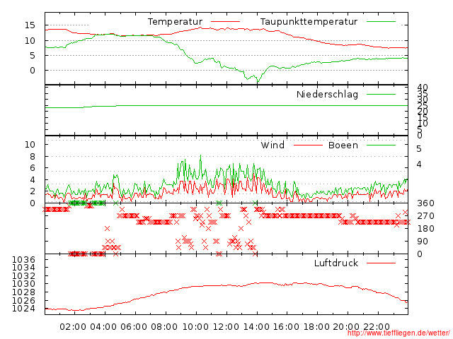Click the 90 wind direction axis label
Image resolution: width=453 pixels, height=339 pixels.
click(423, 242)
